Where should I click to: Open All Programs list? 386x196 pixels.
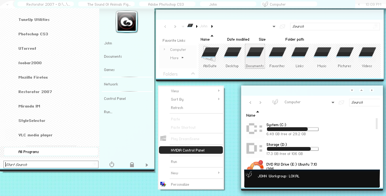pyautogui.click(x=51, y=152)
